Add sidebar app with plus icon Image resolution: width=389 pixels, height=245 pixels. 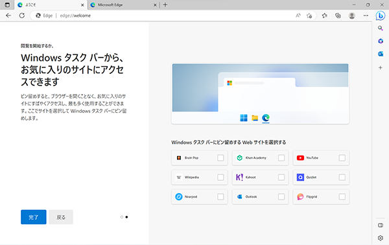(x=381, y=67)
